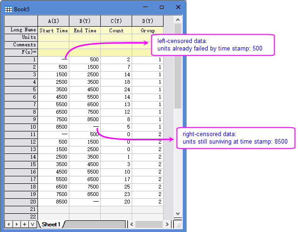
Task: Go to the previous sheet using the left arrow button
Action: coord(8,225)
